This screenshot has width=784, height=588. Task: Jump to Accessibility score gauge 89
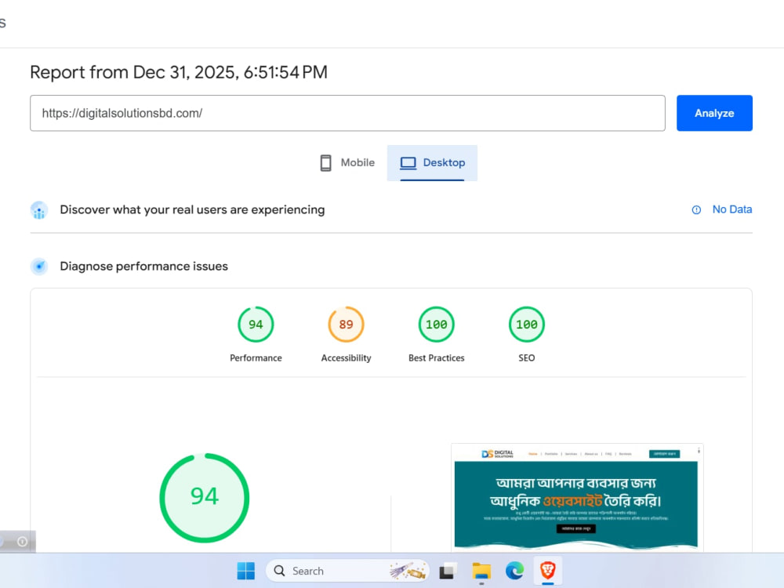coord(346,324)
